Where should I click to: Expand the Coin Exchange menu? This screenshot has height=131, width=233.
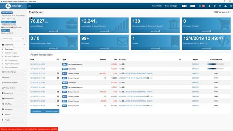[x=13, y=72]
